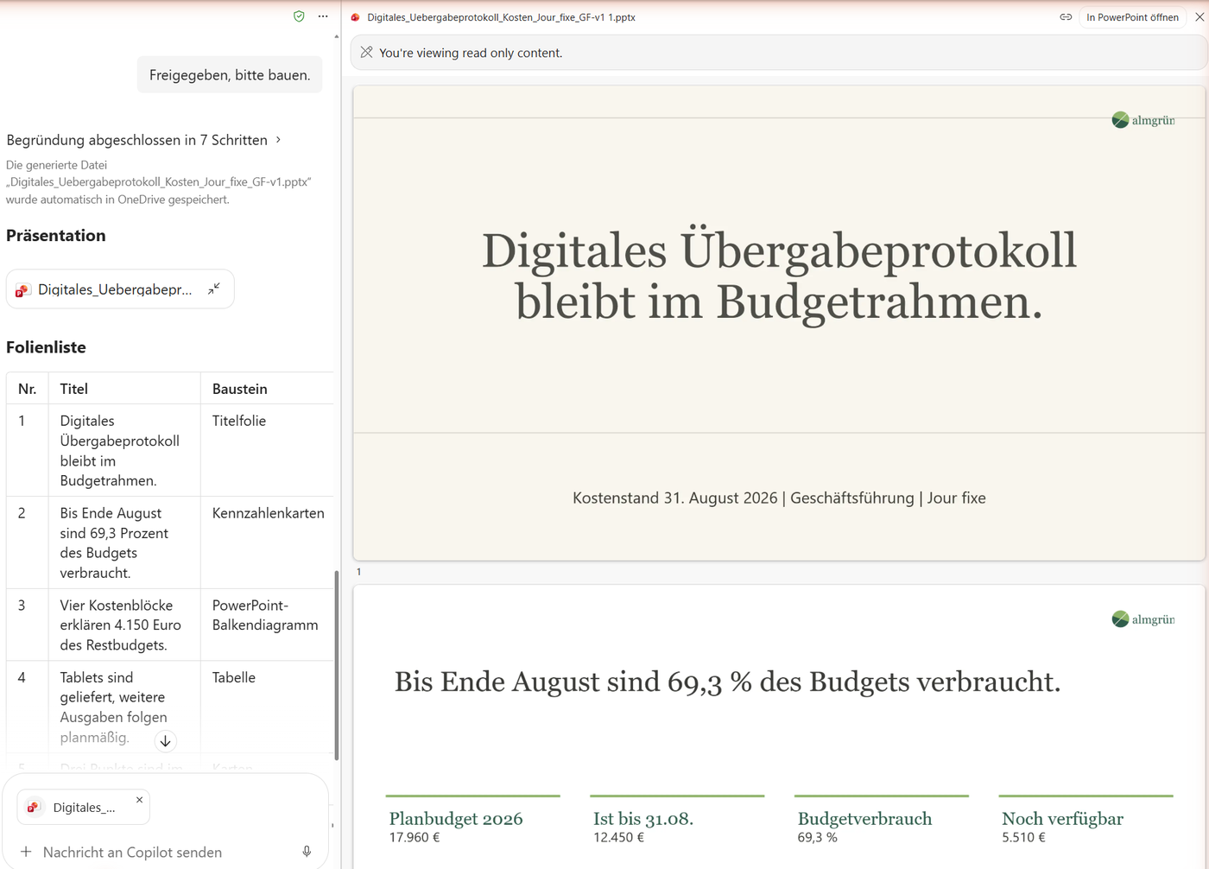This screenshot has height=869, width=1209.
Task: Click PowerPoint icon in the attached file chip
Action: tap(34, 807)
